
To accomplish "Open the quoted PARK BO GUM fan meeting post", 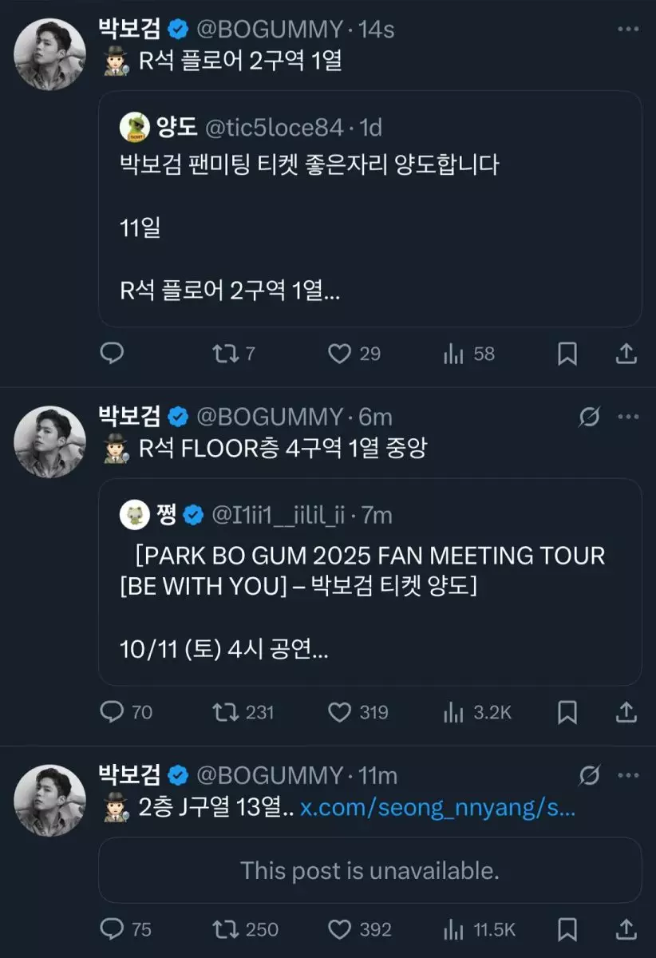I will coord(369,582).
